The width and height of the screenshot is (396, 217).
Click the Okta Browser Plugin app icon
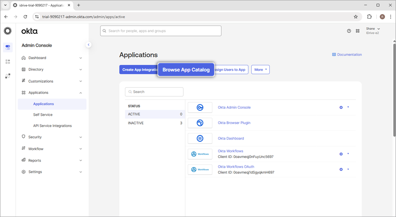click(x=200, y=123)
